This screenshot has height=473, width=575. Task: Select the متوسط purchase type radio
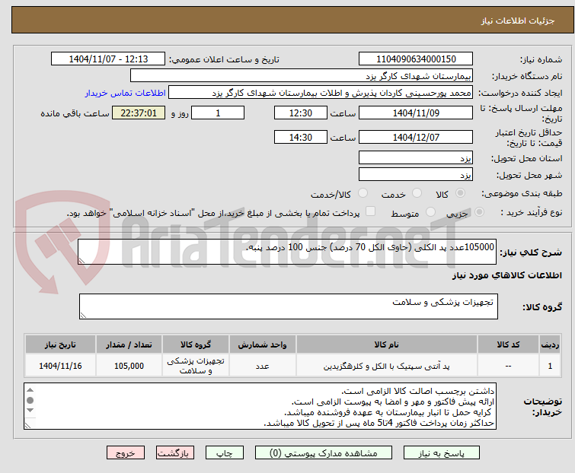tap(430, 212)
